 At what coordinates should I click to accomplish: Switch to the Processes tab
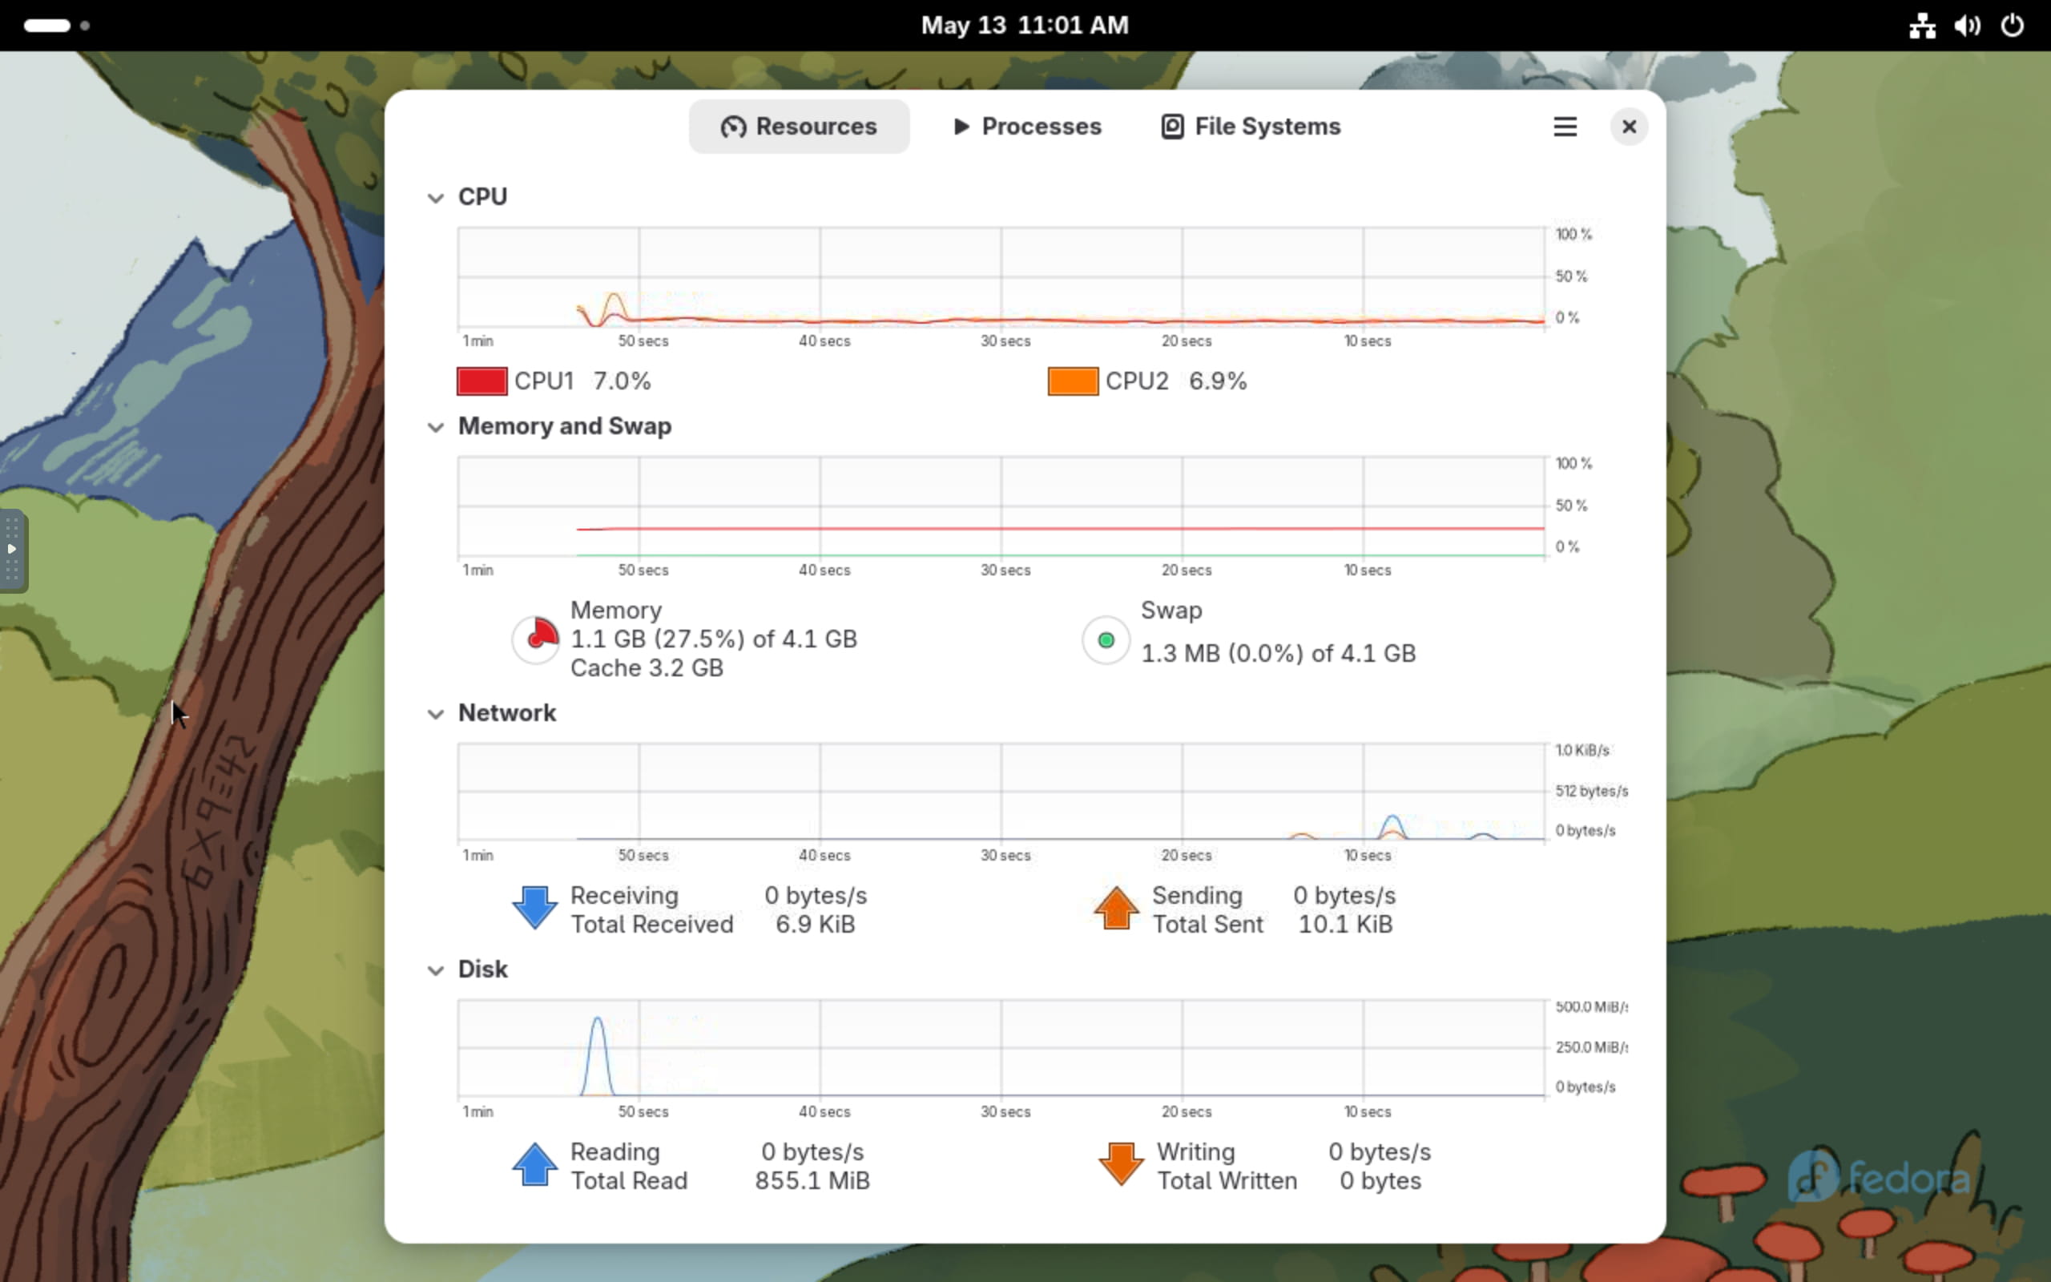[1026, 127]
